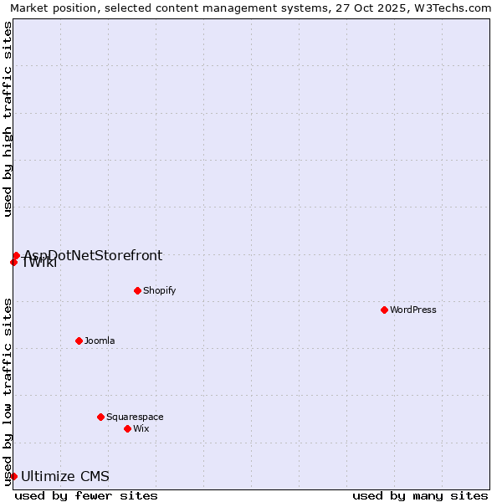
Task: Select the 'used by high traffic sites' label
Action: [x=8, y=119]
